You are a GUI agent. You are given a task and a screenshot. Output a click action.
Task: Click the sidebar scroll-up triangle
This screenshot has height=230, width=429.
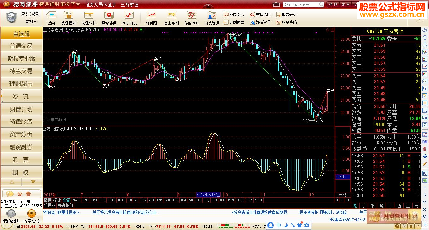12,182
